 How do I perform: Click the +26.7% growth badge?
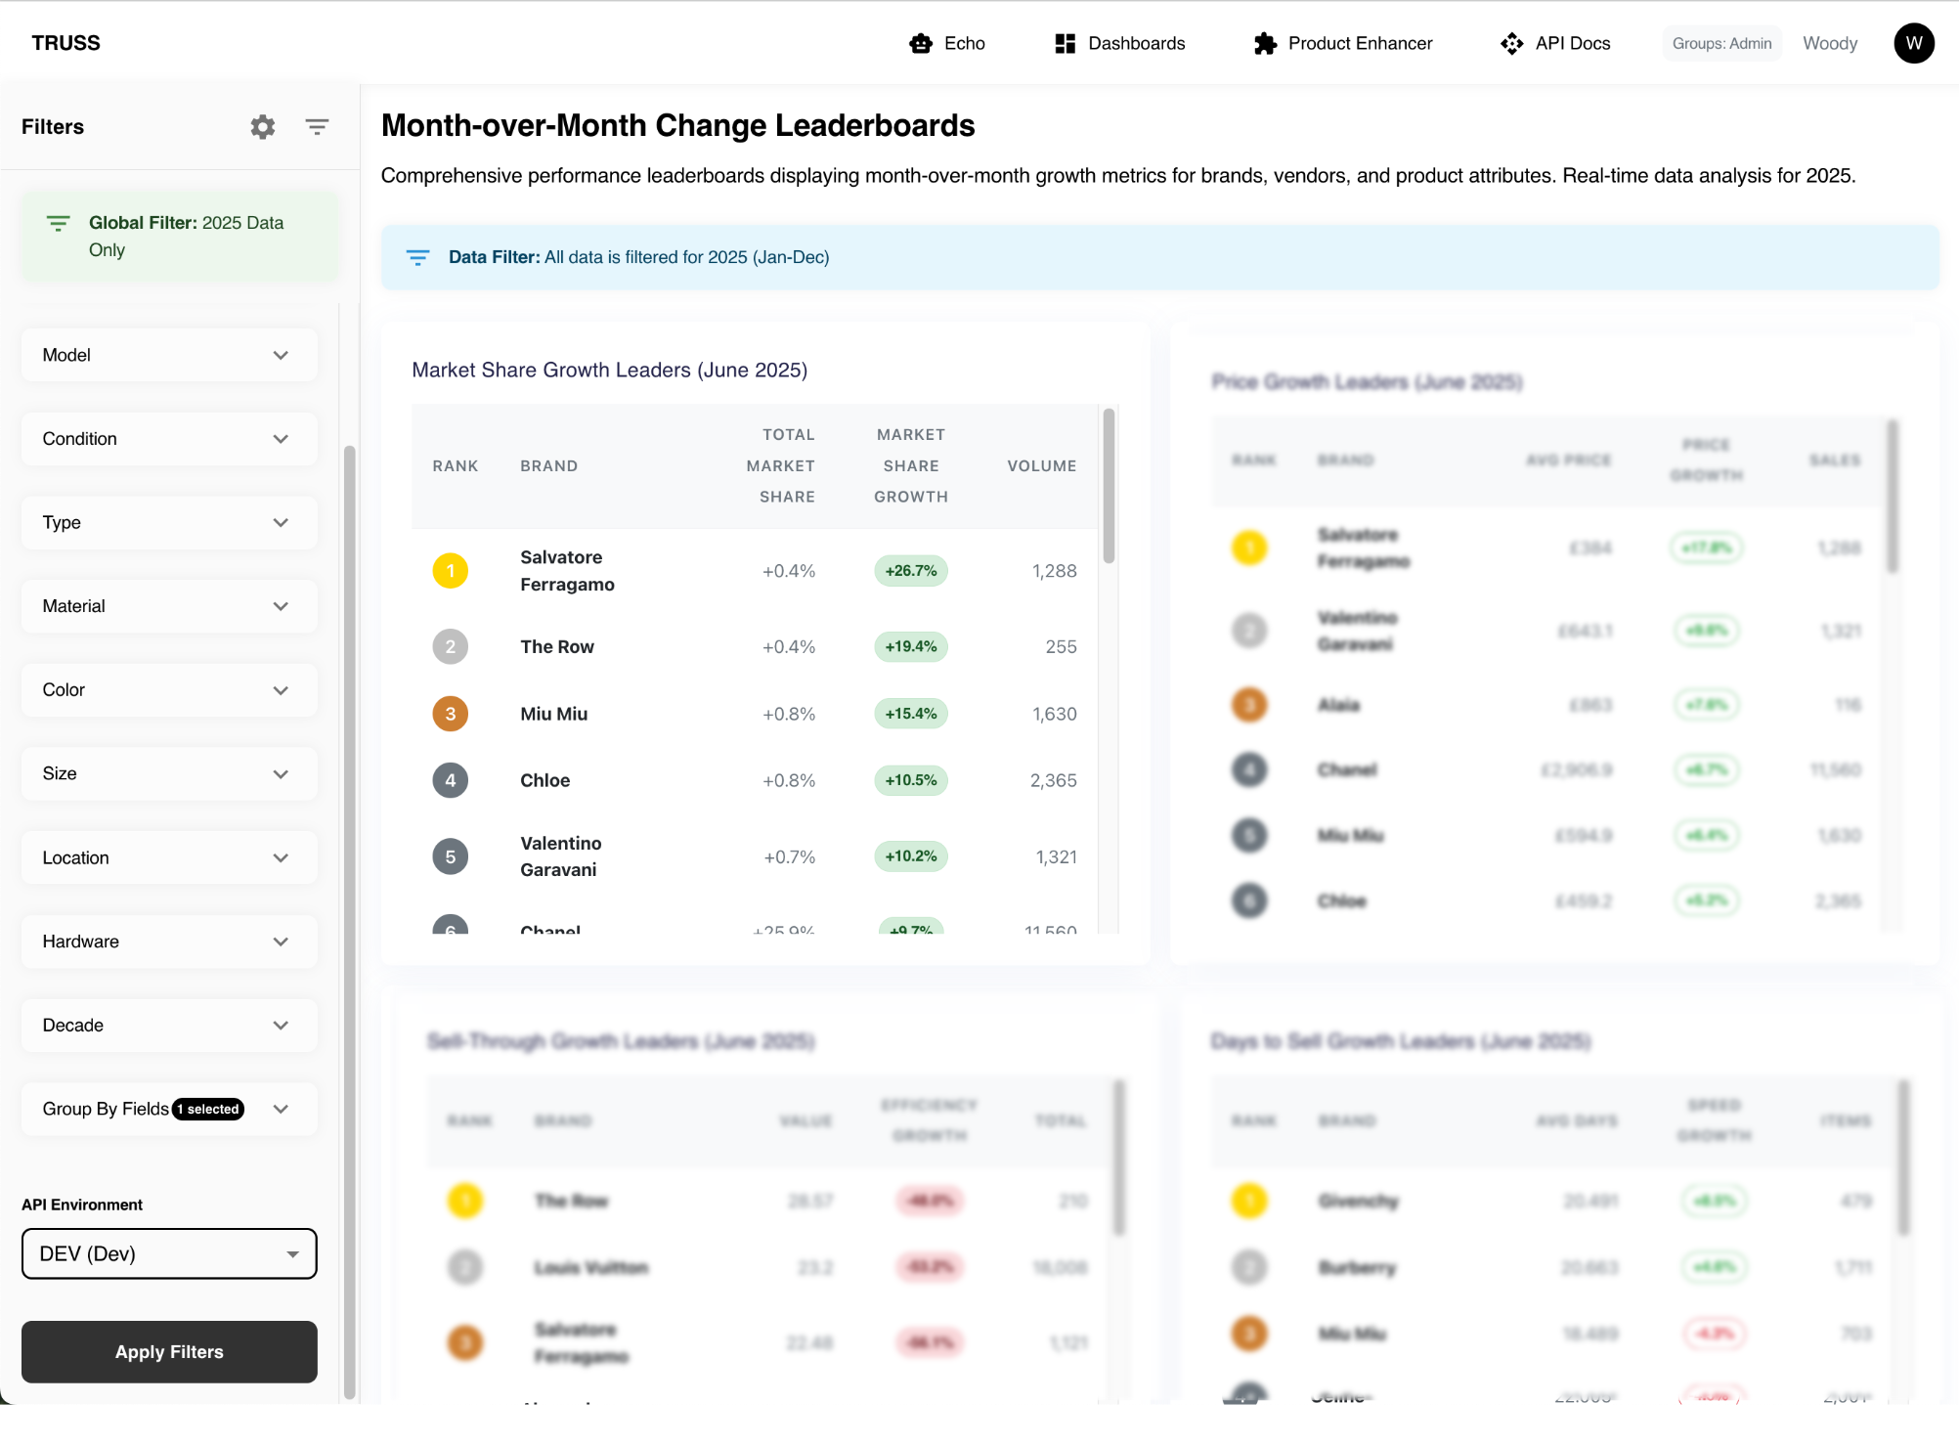click(x=911, y=571)
